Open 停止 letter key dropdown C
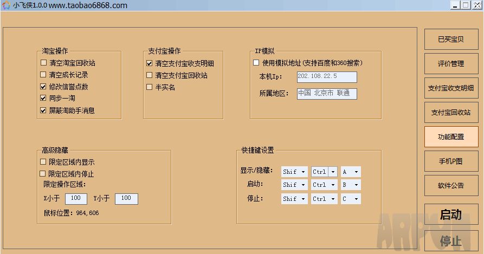 tap(351, 199)
